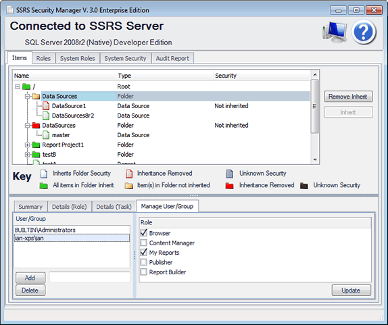Click key icon for Item(s) in Folder not inherited
388x325 pixels.
128,186
